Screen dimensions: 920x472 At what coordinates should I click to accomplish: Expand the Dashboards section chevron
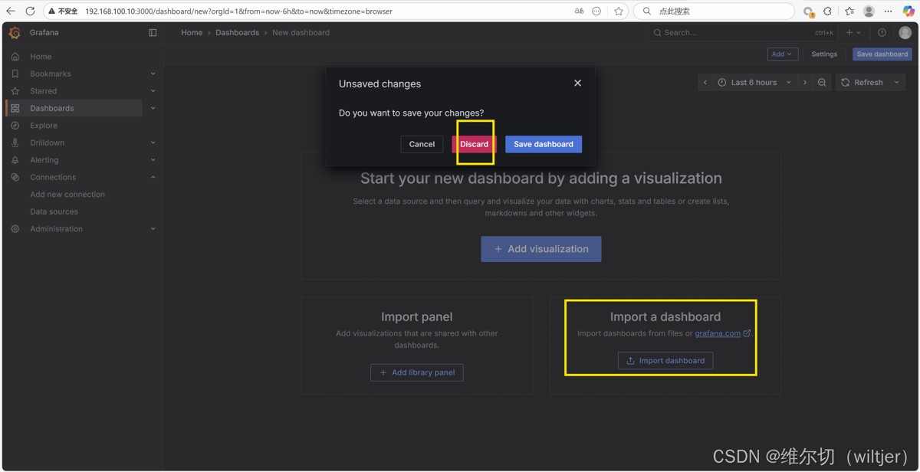pos(153,108)
